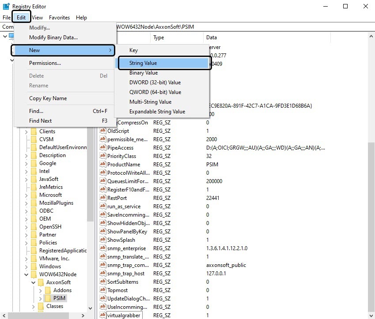The width and height of the screenshot is (375, 319).
Task: Click the icon beside snmp_trap_host
Action: [103, 274]
